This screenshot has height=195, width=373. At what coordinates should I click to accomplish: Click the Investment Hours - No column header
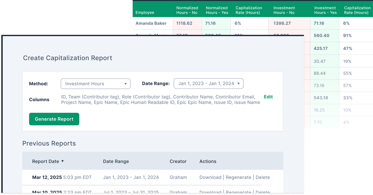click(284, 10)
